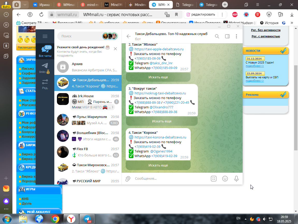
Task: Click 'Искать еще' under Такси Корона
Action: 158,165
